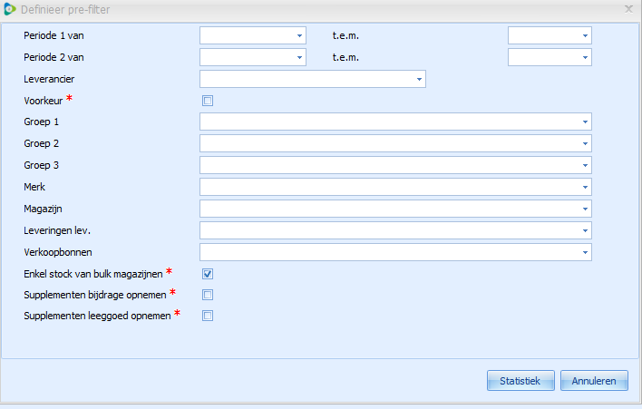642x409 pixels.
Task: Open the Periode 1 t.e.m. end date dropdown
Action: (x=585, y=35)
